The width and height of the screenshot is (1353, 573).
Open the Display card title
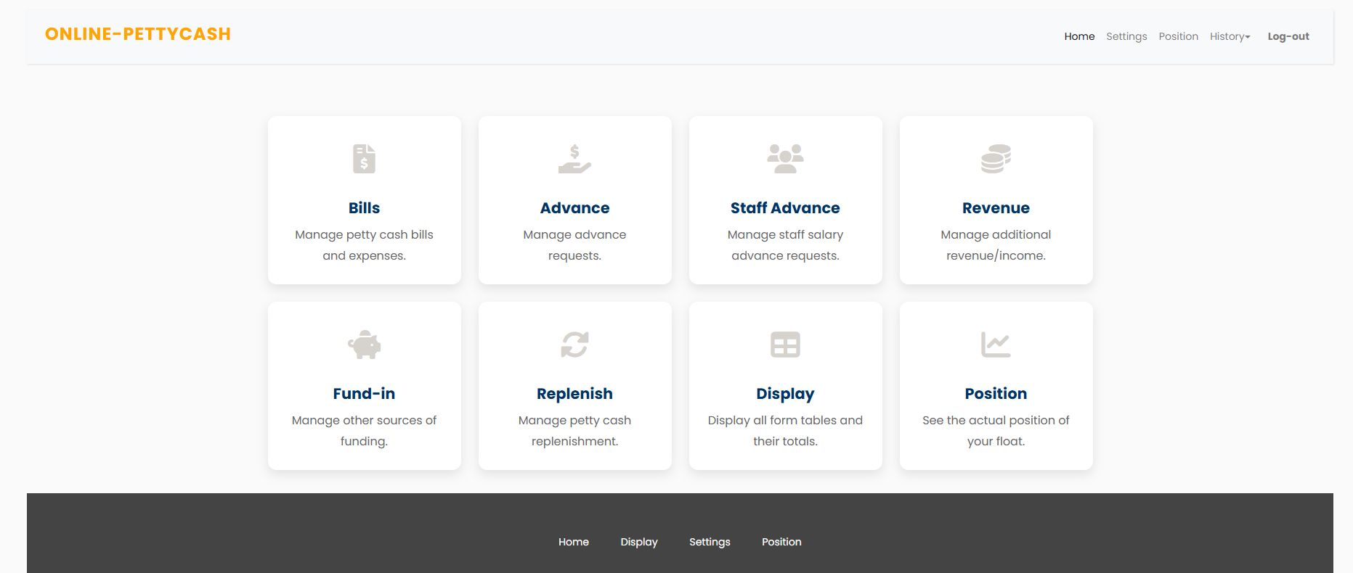[x=785, y=394]
